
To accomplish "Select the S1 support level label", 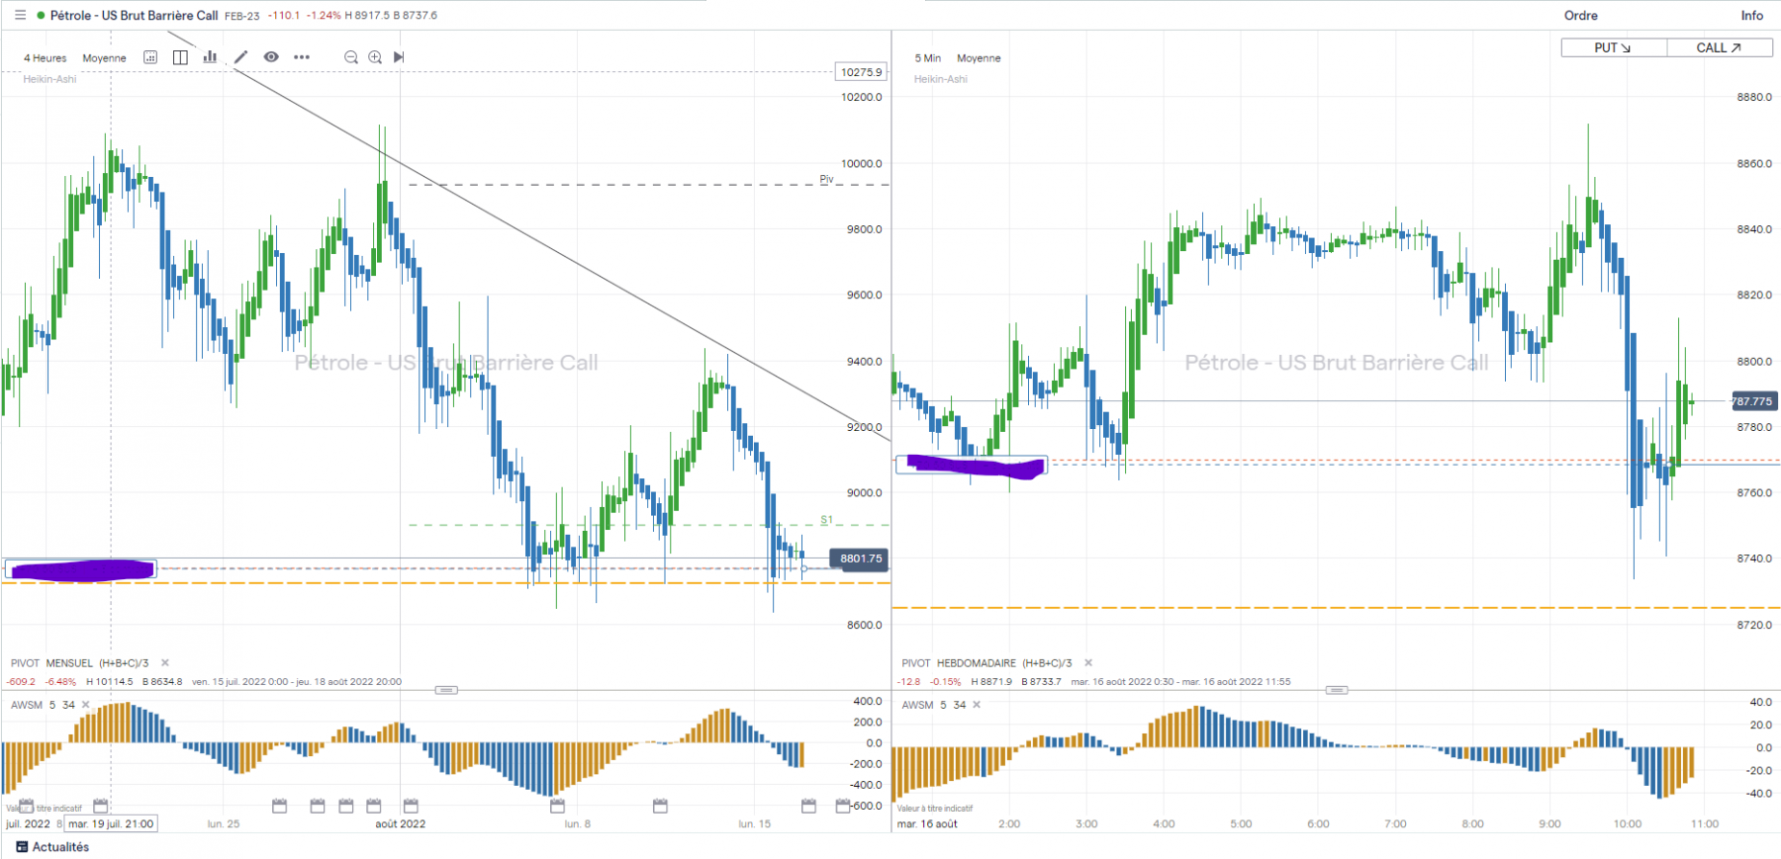I will (x=826, y=520).
